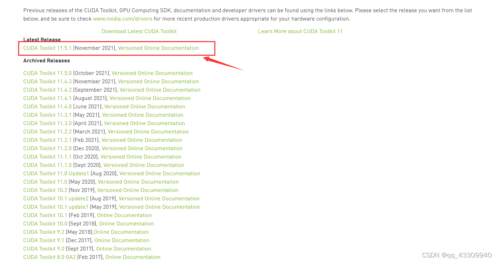The image size is (497, 262).
Task: Select CUDA Toolkit 11.0 (May 2020) link
Action: [x=45, y=182]
